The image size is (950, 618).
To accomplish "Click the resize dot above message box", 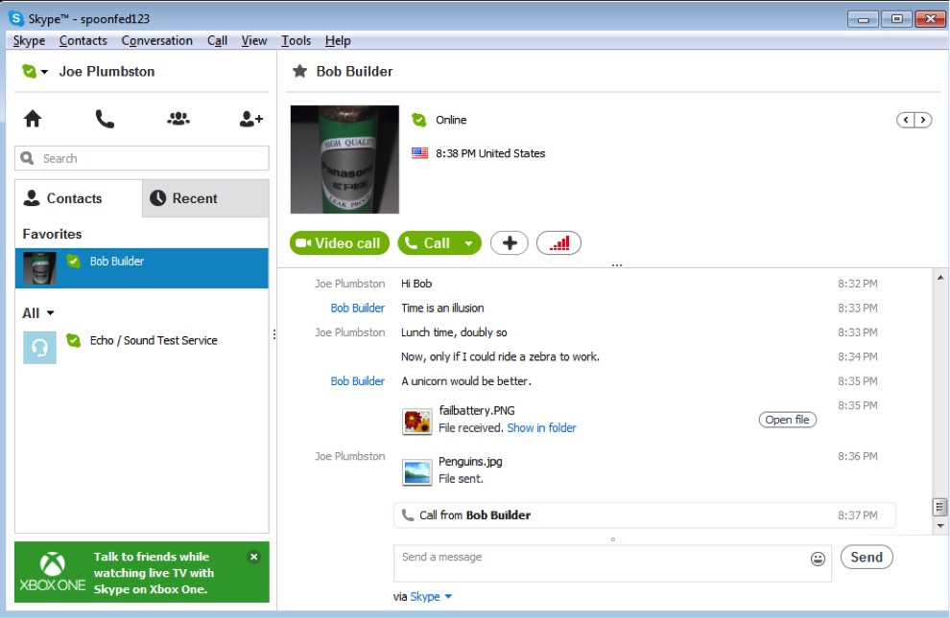I will 613,539.
